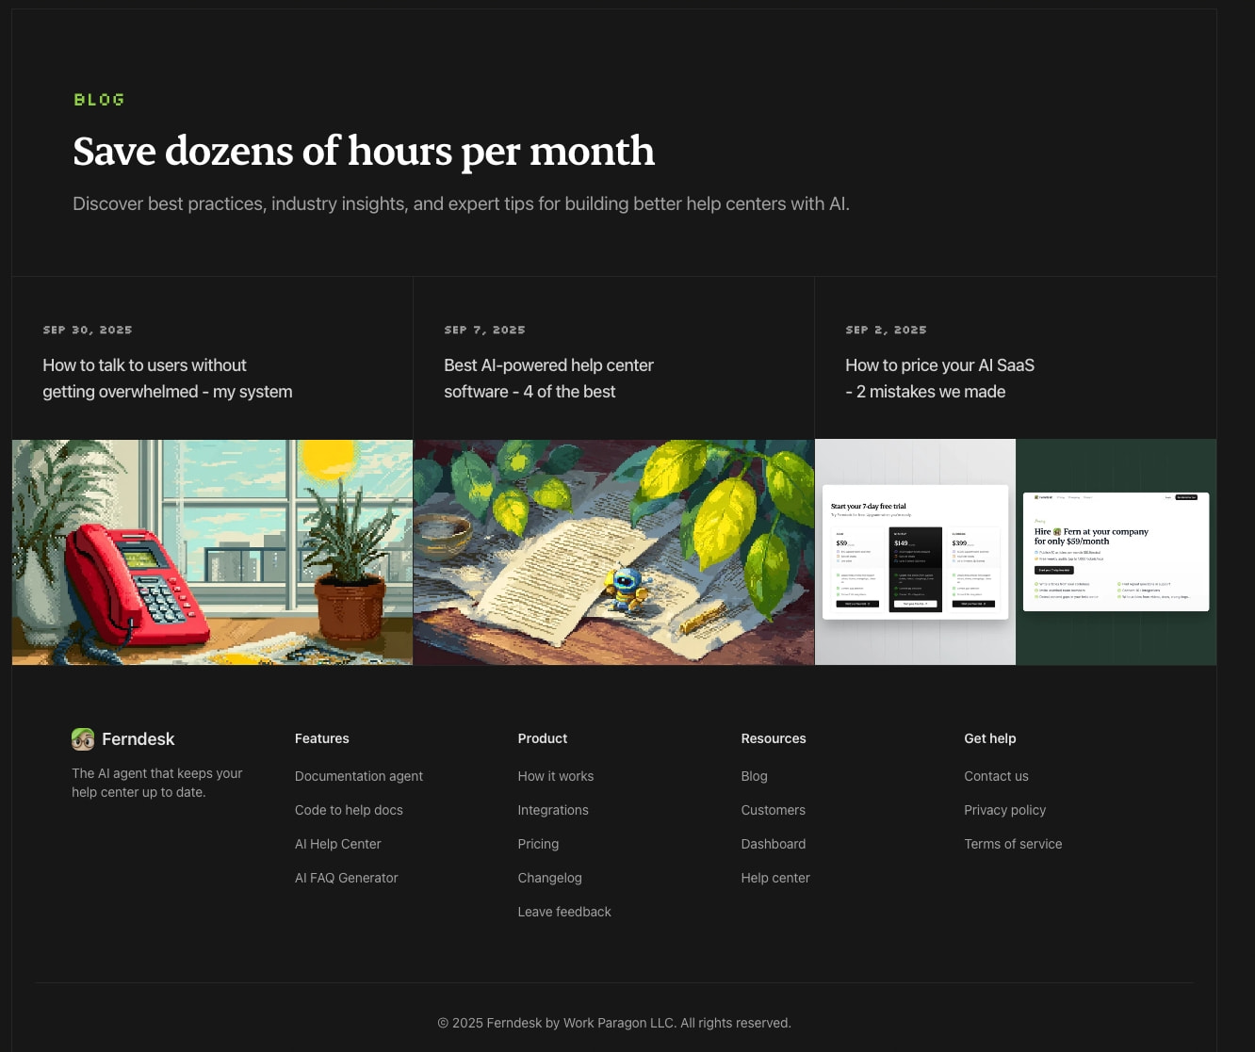Go to Integrations page
Screen dimensions: 1255x1052
coord(553,810)
